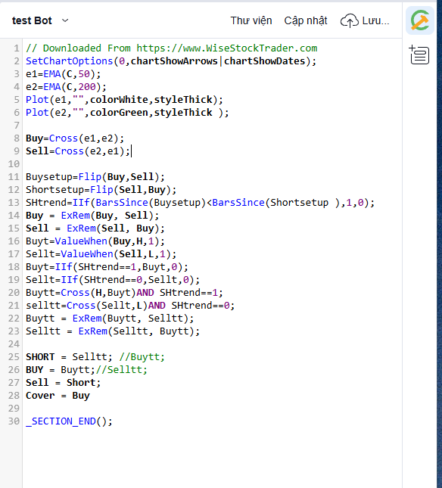The image size is (442, 488).
Task: Click Plot line with colorGreen
Action: point(127,112)
